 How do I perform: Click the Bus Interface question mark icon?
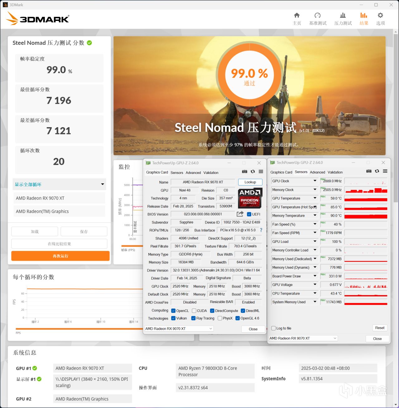pyautogui.click(x=261, y=230)
